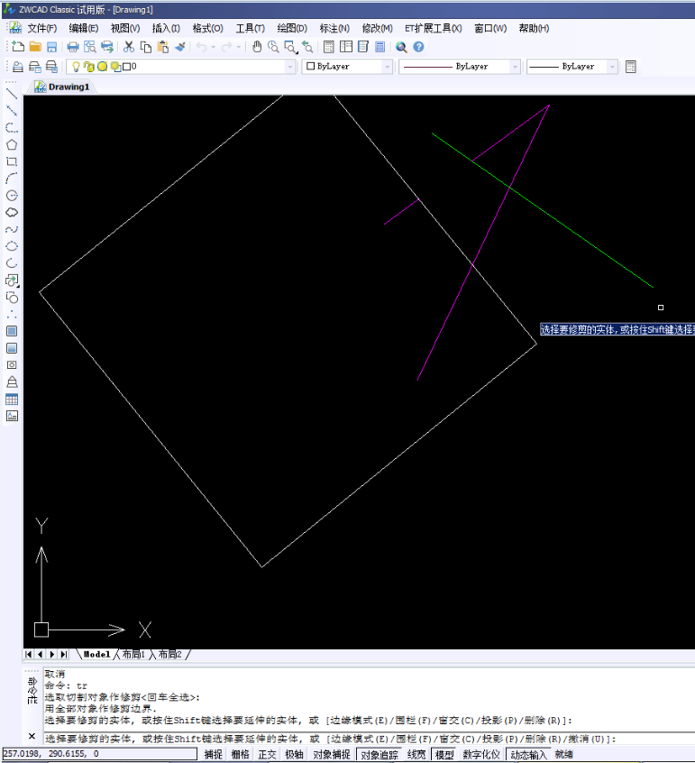
Task: Open the ByLayer color dropdown
Action: coord(388,67)
